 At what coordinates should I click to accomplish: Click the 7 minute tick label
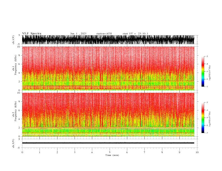coord(145,152)
